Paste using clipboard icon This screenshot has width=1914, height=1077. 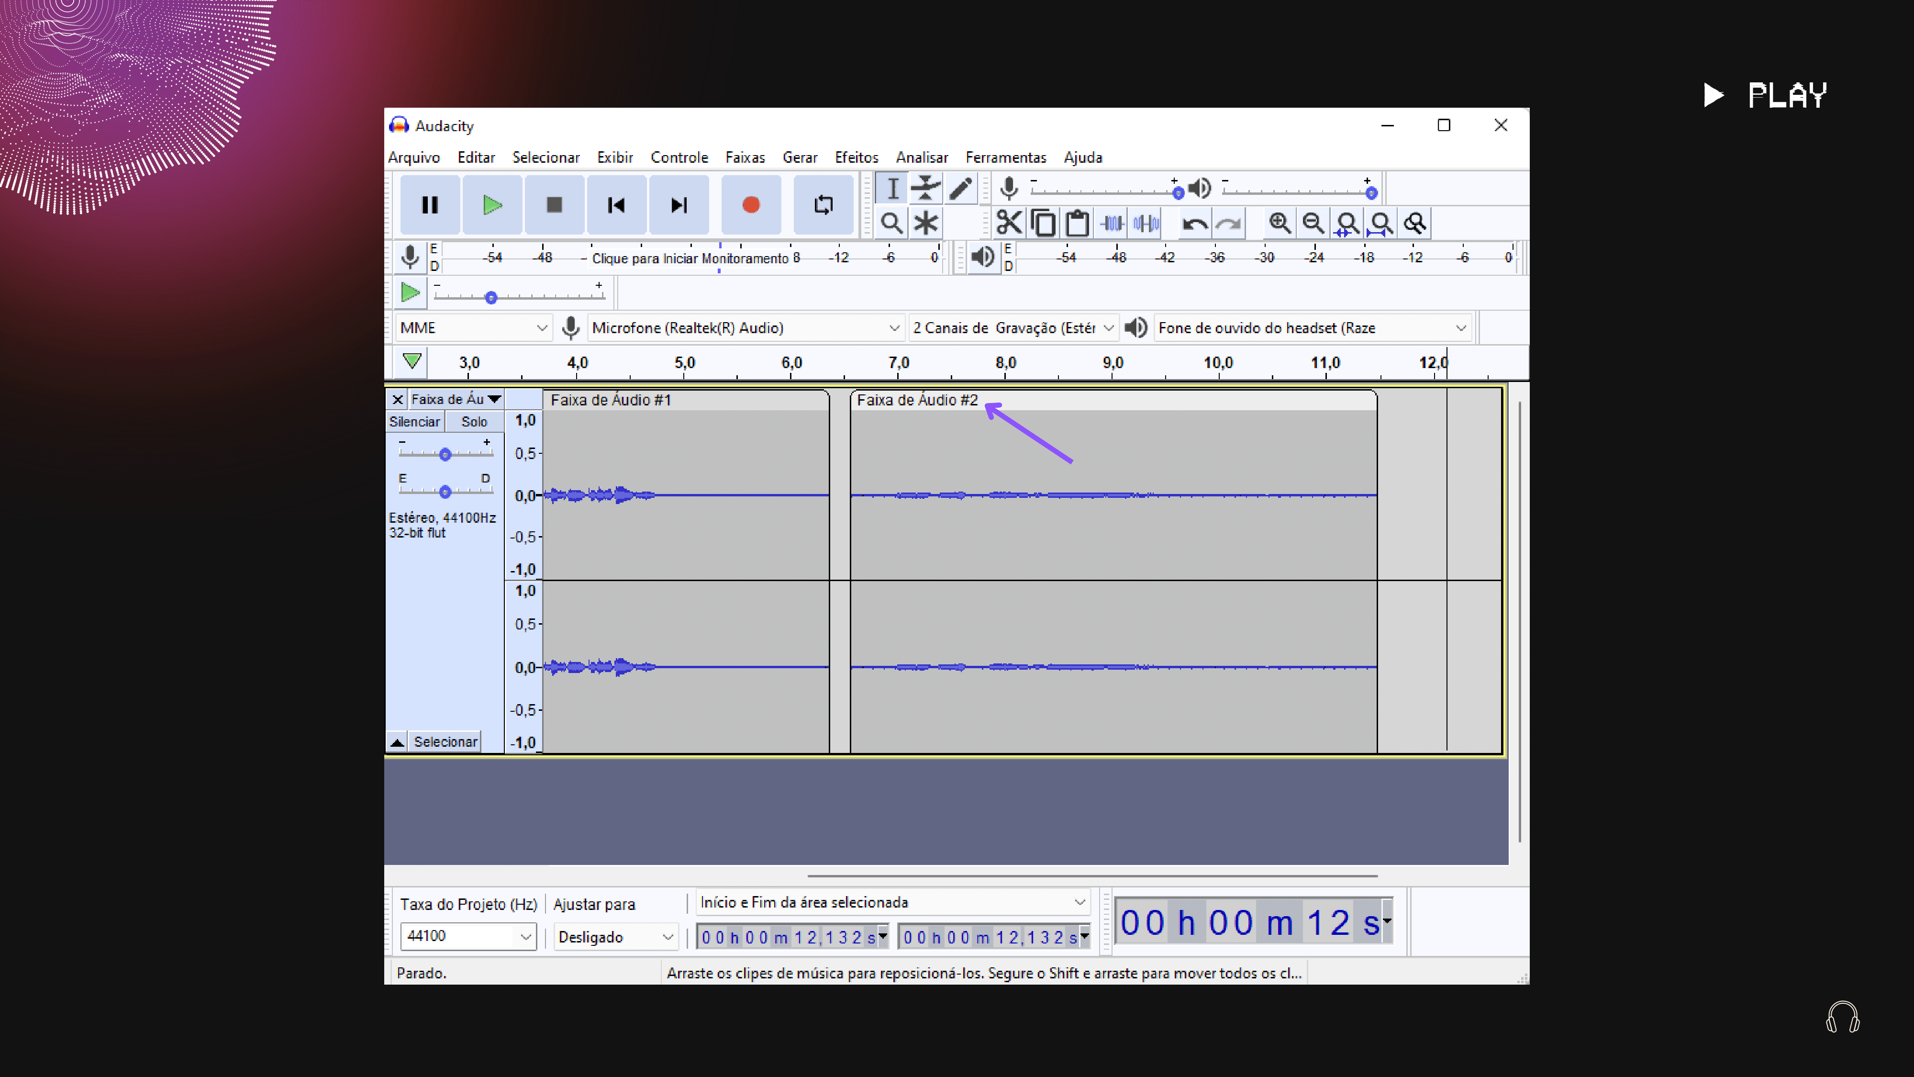click(1078, 223)
